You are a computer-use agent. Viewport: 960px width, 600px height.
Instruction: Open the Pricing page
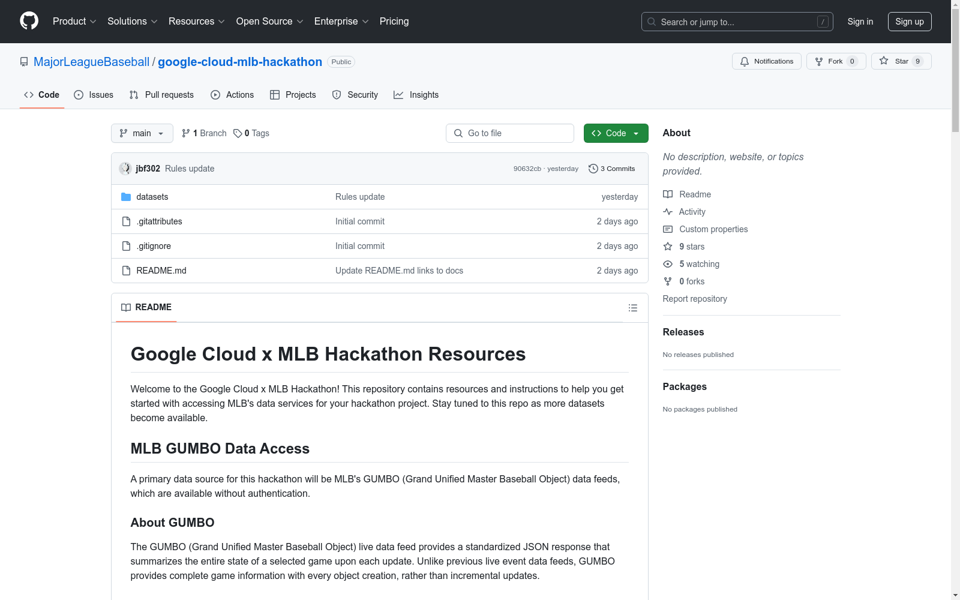(394, 22)
